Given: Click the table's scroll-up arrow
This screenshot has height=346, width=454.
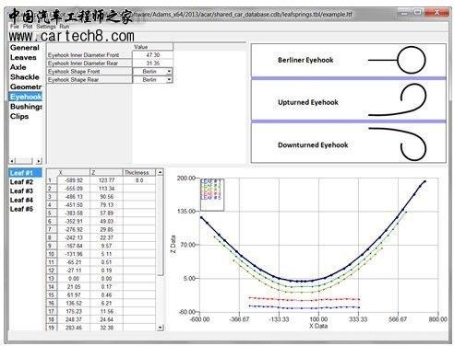Looking at the screenshot, I should 160,172.
